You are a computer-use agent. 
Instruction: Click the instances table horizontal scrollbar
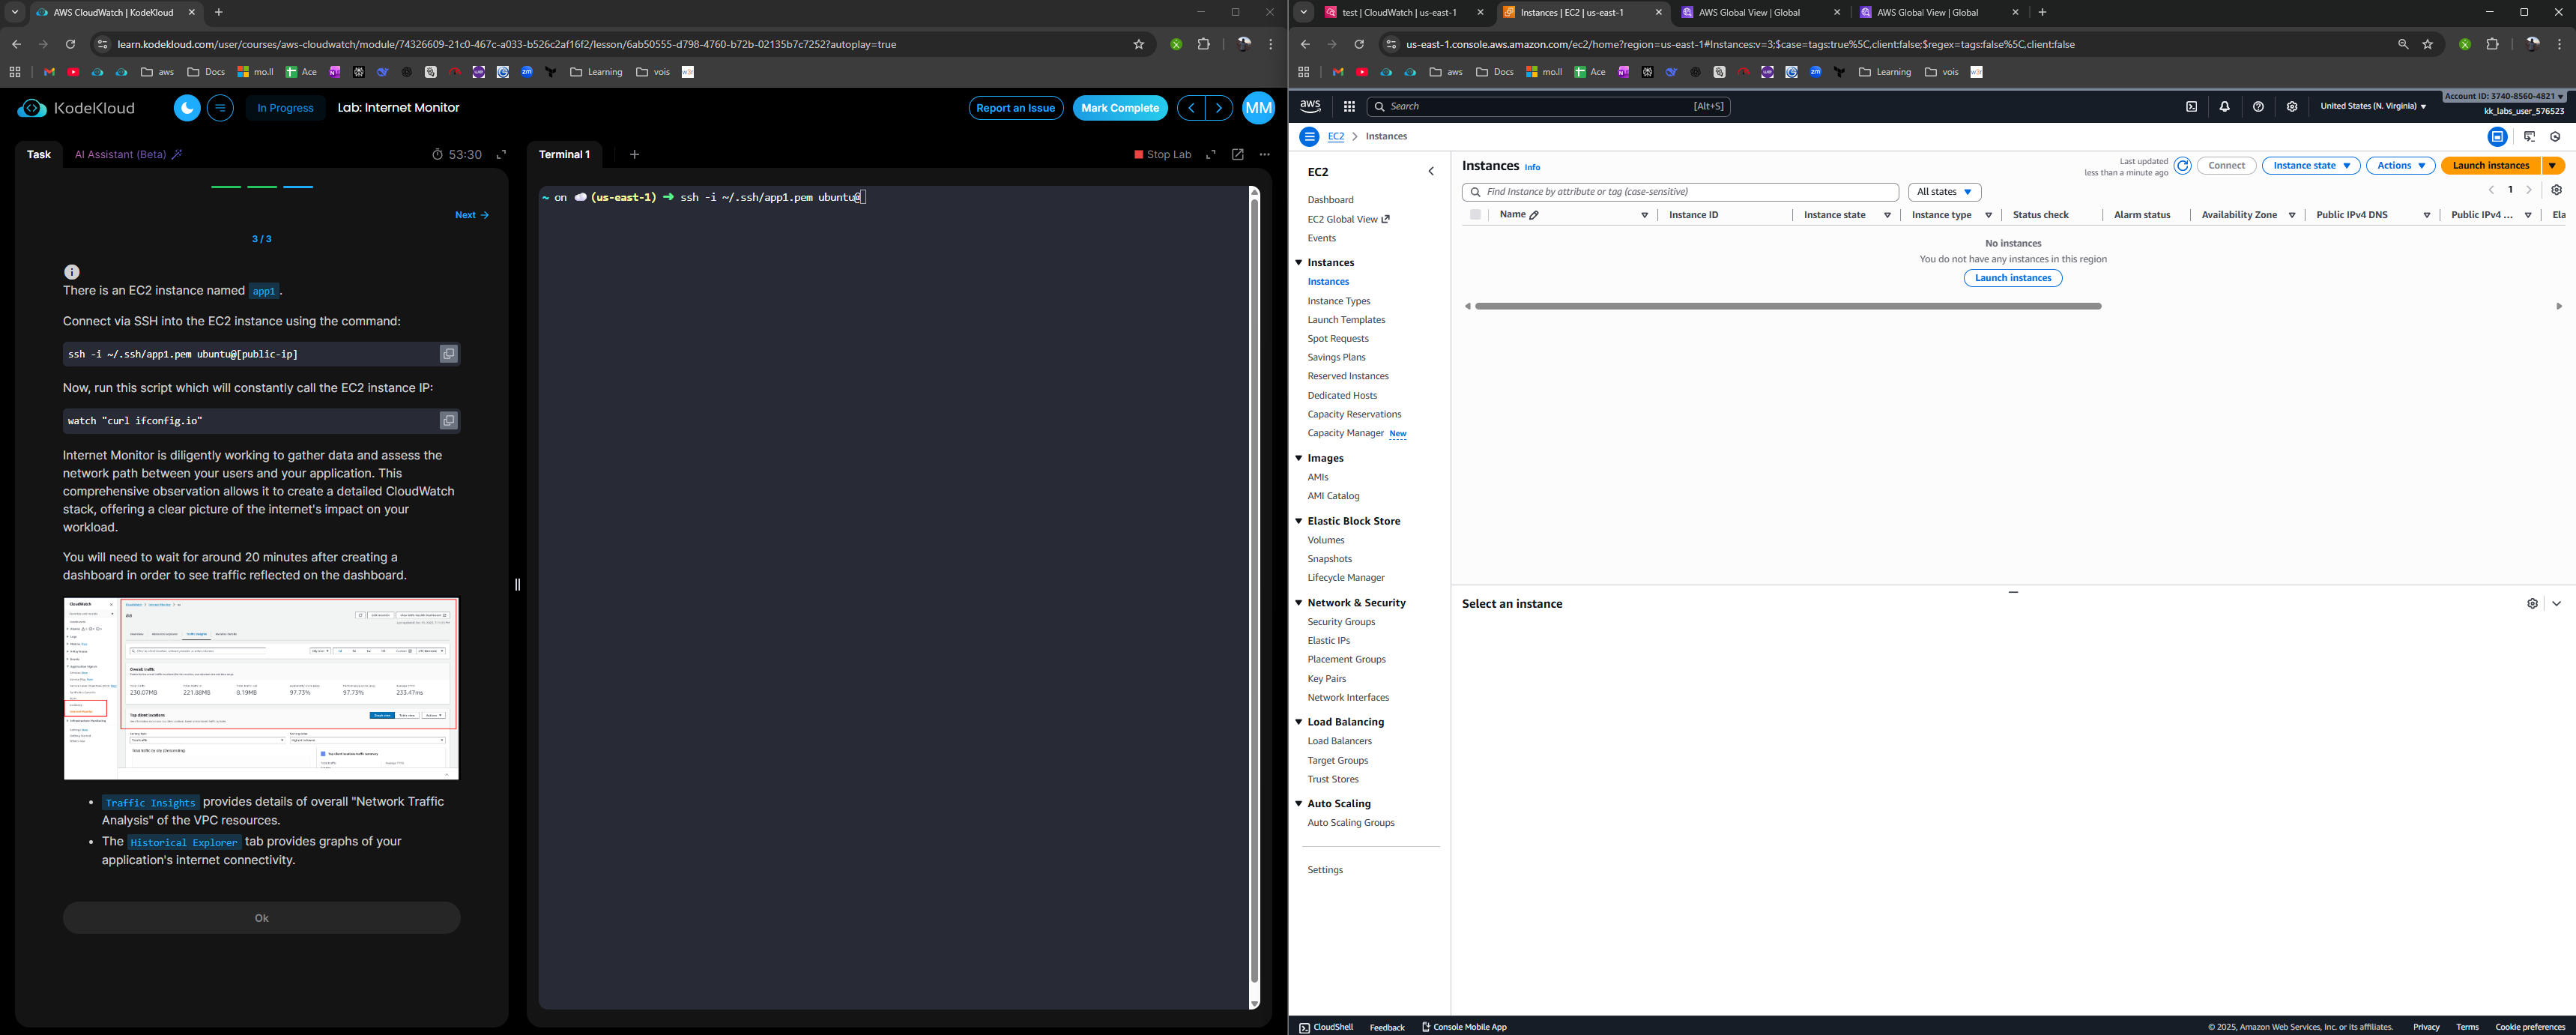1787,306
